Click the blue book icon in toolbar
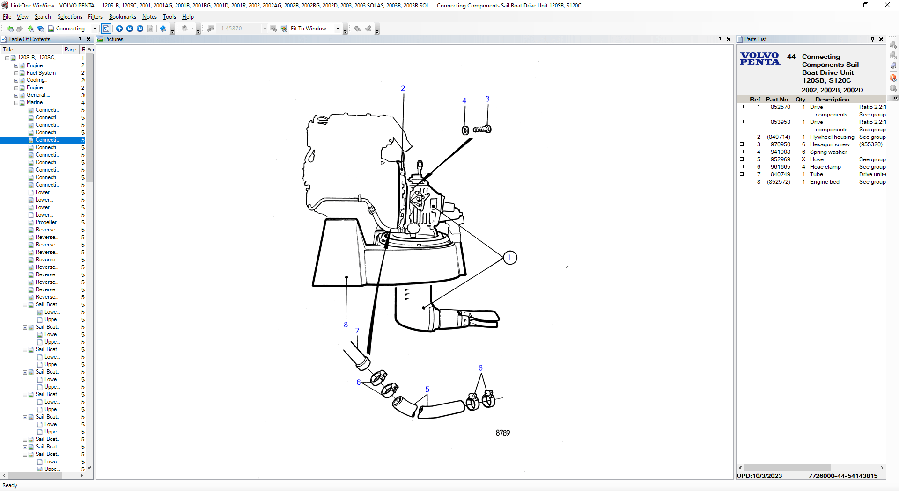 (x=163, y=29)
